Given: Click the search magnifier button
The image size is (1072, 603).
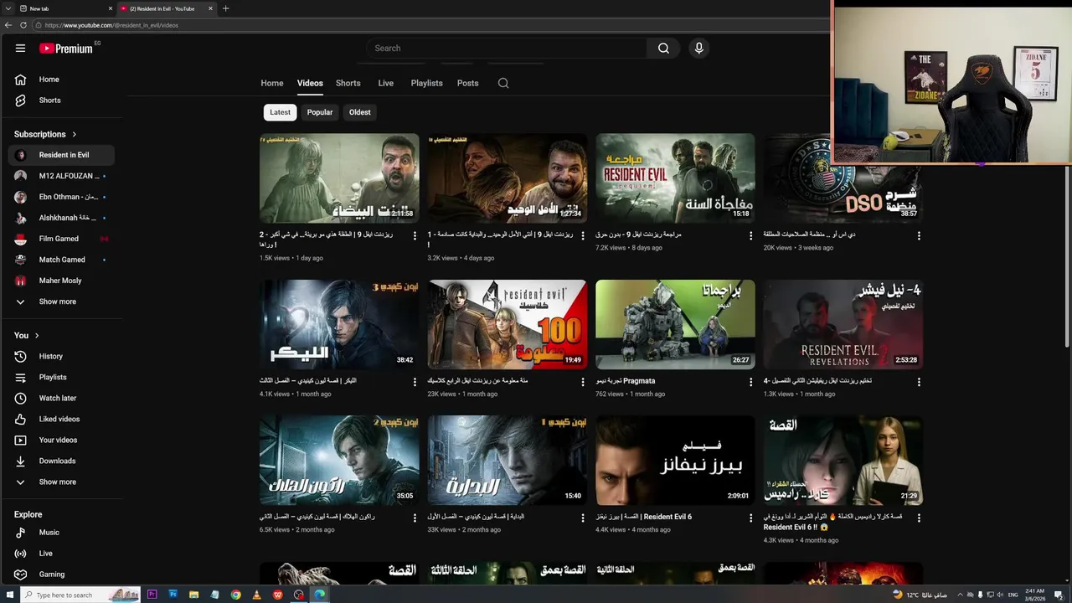Looking at the screenshot, I should [663, 48].
